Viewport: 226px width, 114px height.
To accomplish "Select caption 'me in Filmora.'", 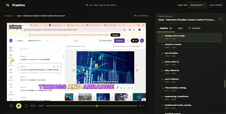I will 190,80.
